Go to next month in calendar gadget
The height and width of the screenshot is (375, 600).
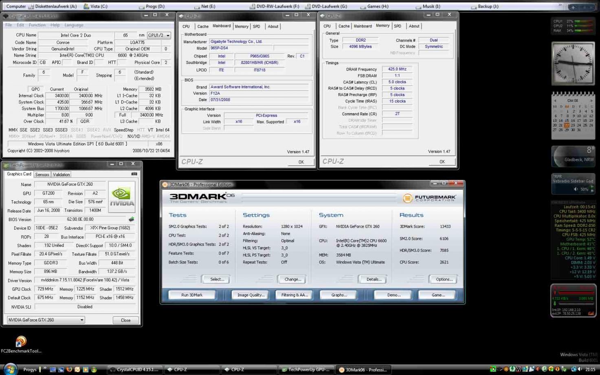591,101
